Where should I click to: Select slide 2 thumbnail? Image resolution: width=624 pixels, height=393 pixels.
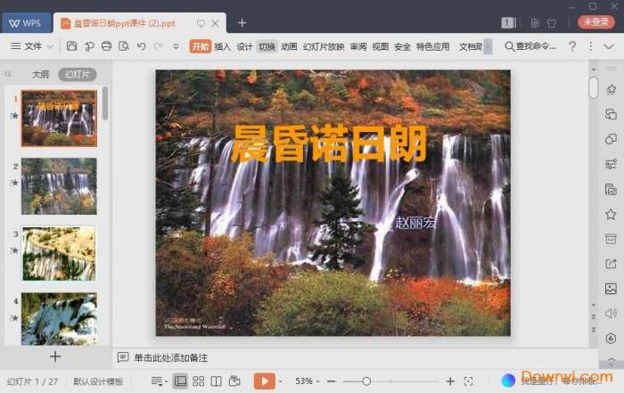tap(59, 186)
